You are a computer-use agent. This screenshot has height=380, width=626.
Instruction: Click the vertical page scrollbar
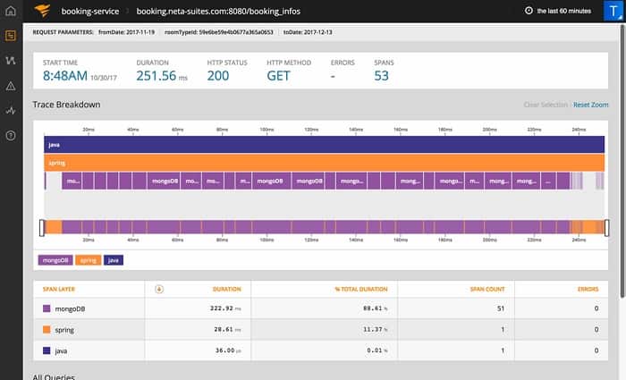(622, 160)
